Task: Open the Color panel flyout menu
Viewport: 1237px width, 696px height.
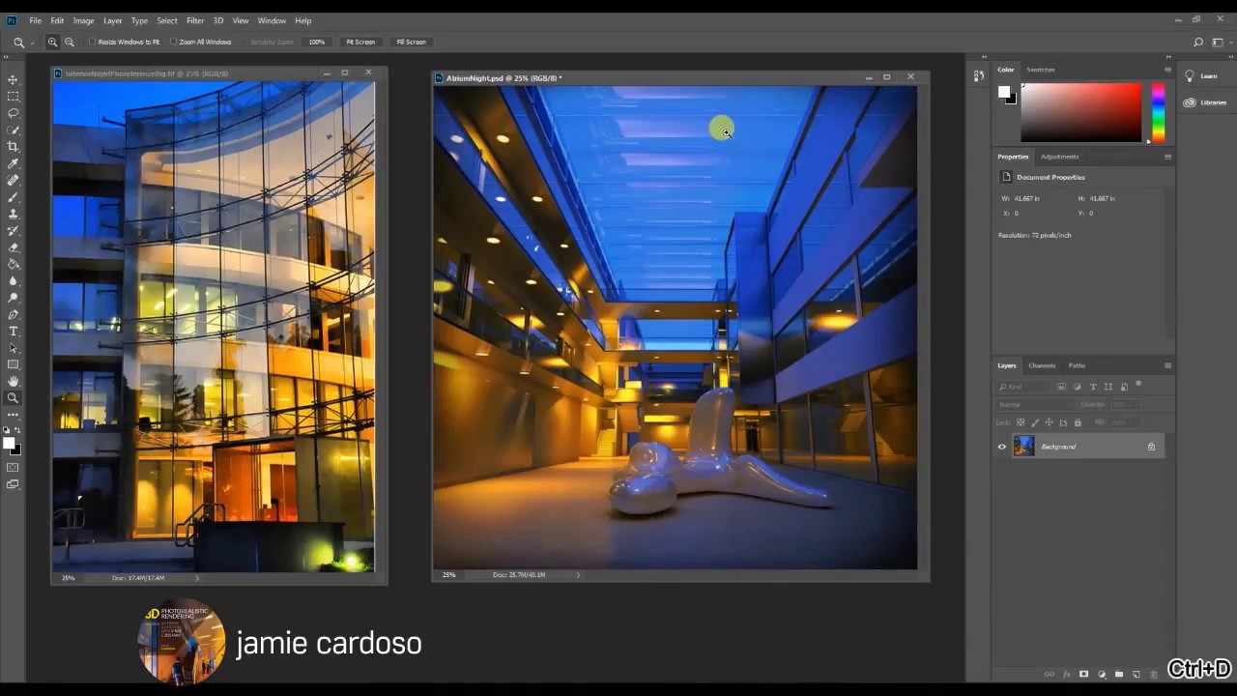Action: [1167, 70]
